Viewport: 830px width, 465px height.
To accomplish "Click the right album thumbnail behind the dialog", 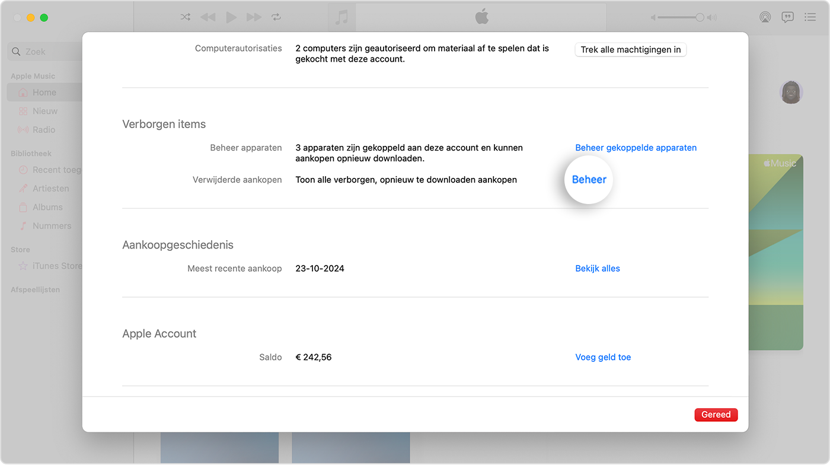I will pos(351,448).
